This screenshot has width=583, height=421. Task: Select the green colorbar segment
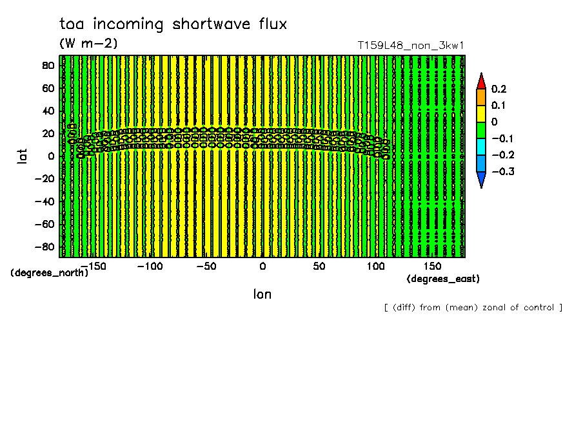[481, 130]
